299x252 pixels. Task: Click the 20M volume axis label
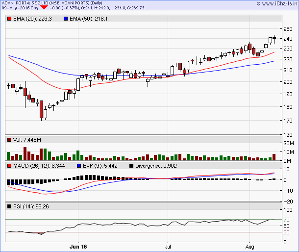point(289,143)
